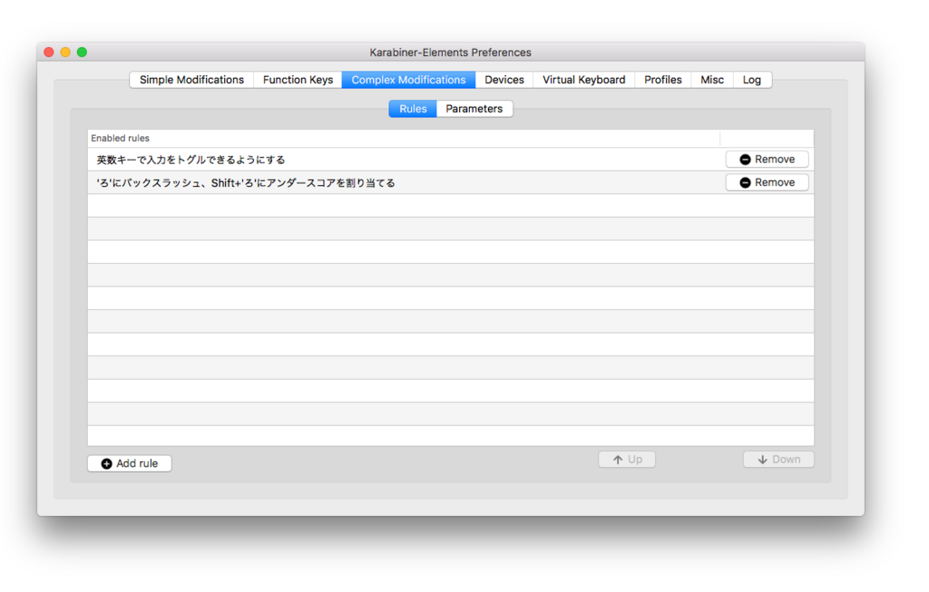Remove the 英数キー toggle rule
Image resolution: width=929 pixels, height=592 pixels.
tap(768, 160)
